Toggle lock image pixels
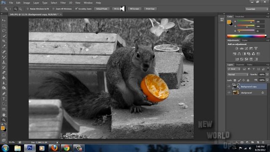The height and width of the screenshot is (152, 270). (239, 80)
